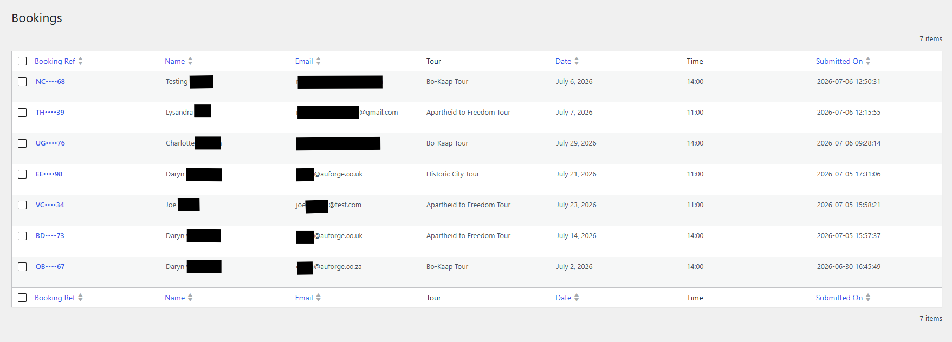Click sort arrows beside bottom Email footer
The image size is (952, 342).
[x=318, y=298]
